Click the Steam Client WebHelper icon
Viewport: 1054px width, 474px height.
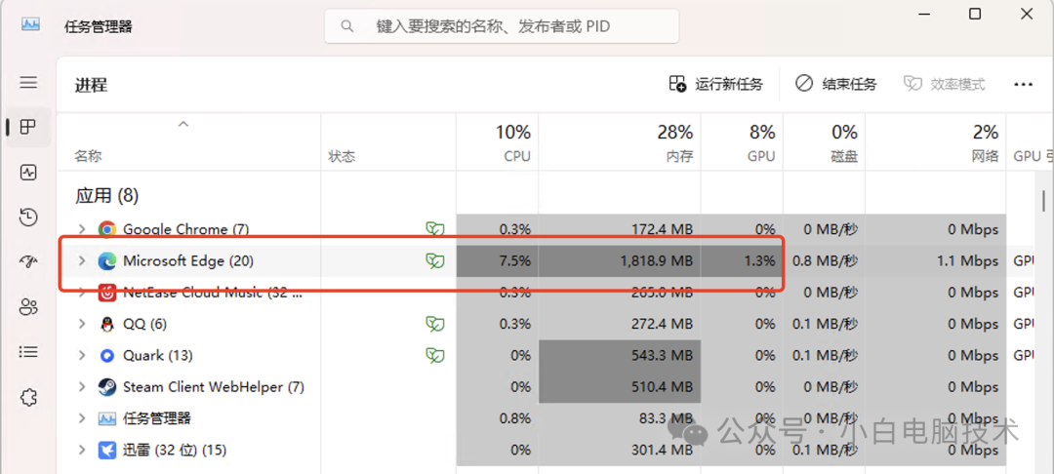click(x=106, y=387)
